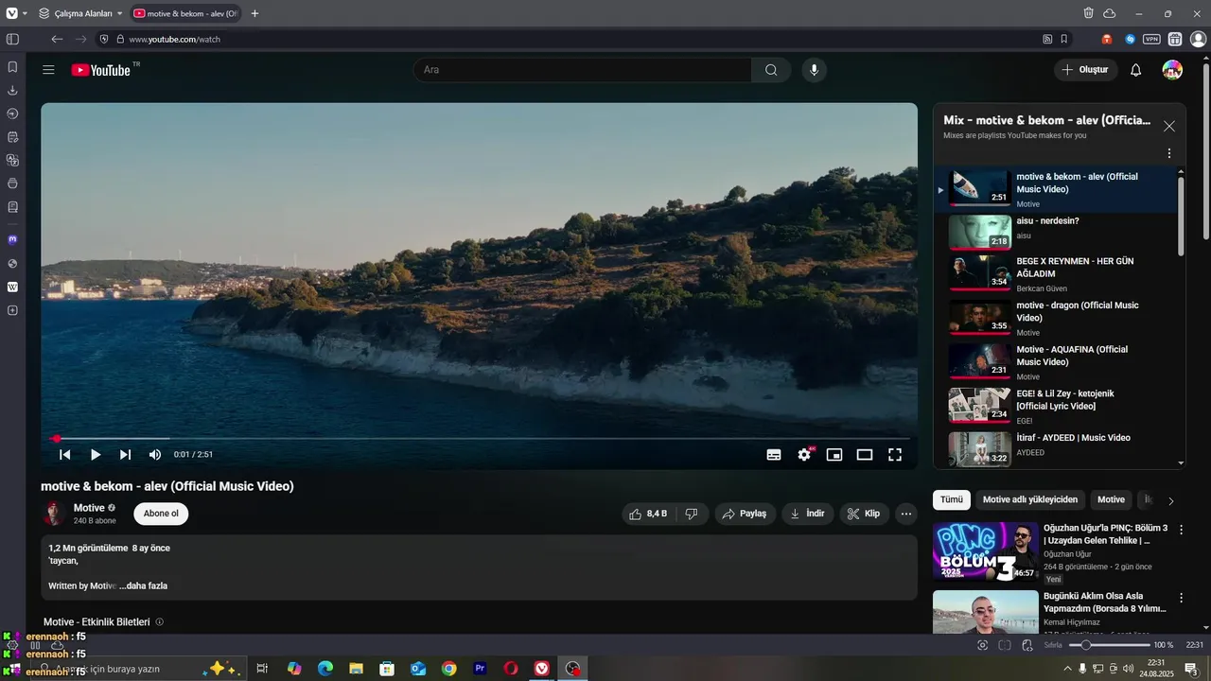Toggle subtitles on the player
This screenshot has height=681, width=1211.
(774, 455)
